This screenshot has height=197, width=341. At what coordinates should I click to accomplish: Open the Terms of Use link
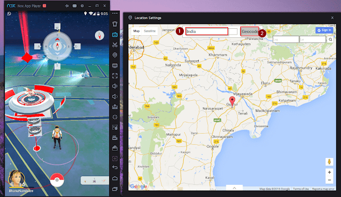click(301, 189)
